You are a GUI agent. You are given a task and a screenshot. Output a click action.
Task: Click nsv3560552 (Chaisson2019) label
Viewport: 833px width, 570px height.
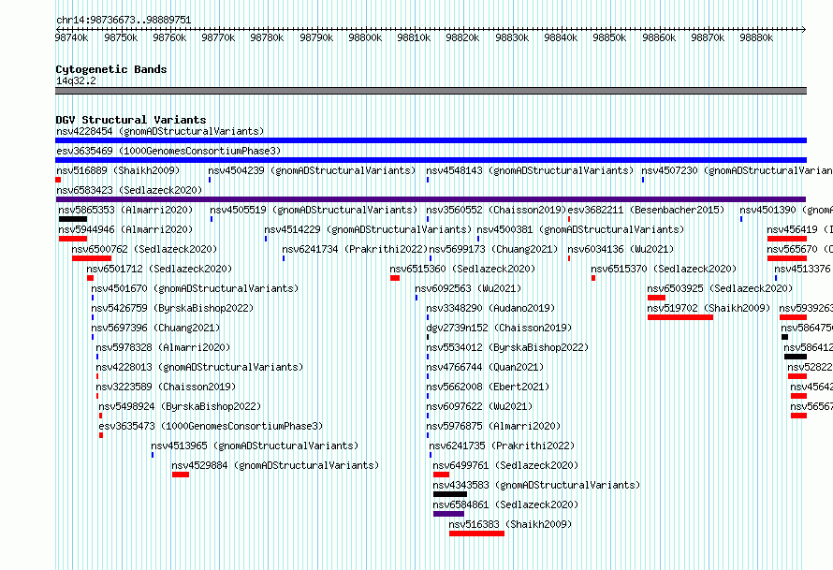(x=496, y=210)
